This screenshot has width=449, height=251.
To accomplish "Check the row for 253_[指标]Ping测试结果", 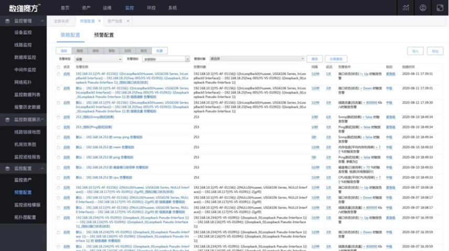I will pos(58,127).
